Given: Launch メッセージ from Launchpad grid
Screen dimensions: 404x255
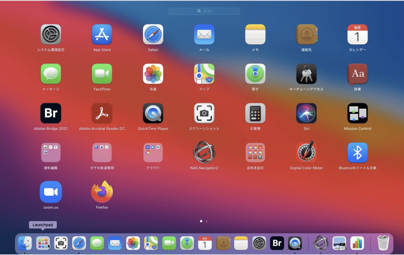Looking at the screenshot, I should tap(51, 74).
